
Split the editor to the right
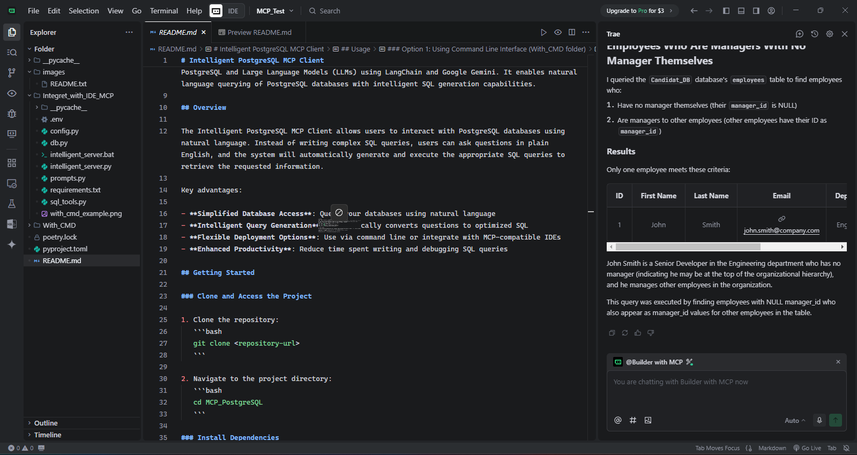572,32
